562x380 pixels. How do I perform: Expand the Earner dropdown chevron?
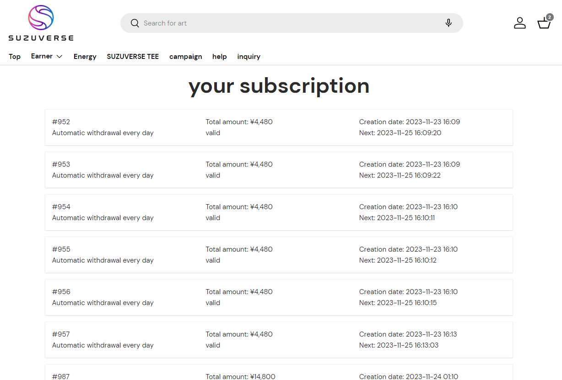pyautogui.click(x=59, y=57)
